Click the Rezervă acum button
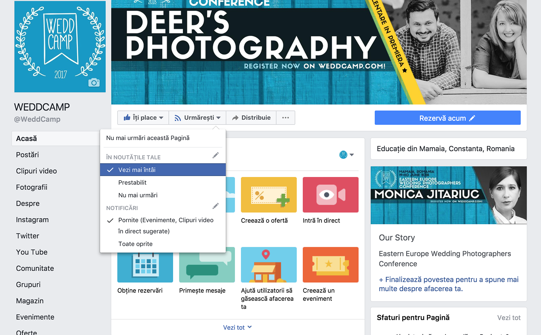Screen dimensions: 541x335 coord(448,118)
